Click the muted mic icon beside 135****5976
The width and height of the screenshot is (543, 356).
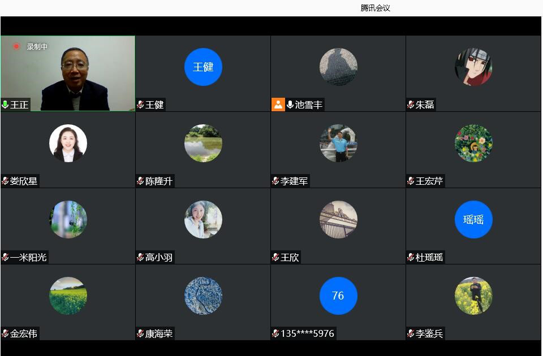(275, 333)
